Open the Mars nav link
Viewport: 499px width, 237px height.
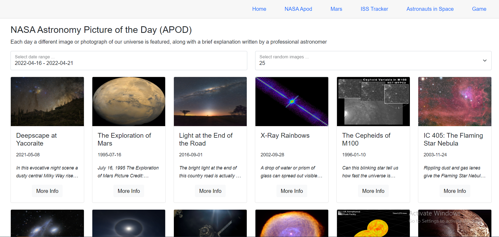(x=336, y=9)
